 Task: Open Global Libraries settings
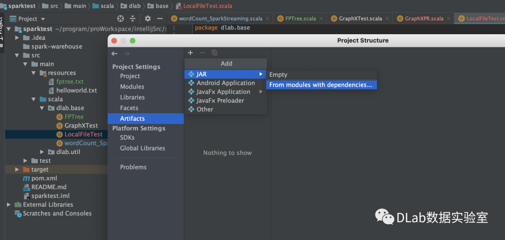pyautogui.click(x=142, y=148)
